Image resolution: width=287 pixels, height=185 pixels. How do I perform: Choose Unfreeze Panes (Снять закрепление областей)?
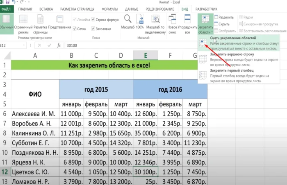pyautogui.click(x=233, y=38)
